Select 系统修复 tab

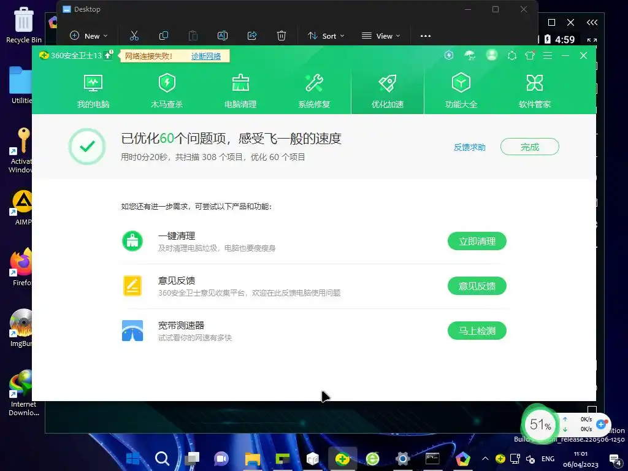click(x=314, y=91)
